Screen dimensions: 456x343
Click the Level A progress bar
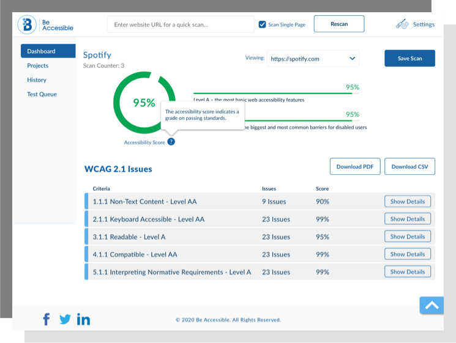(276, 94)
